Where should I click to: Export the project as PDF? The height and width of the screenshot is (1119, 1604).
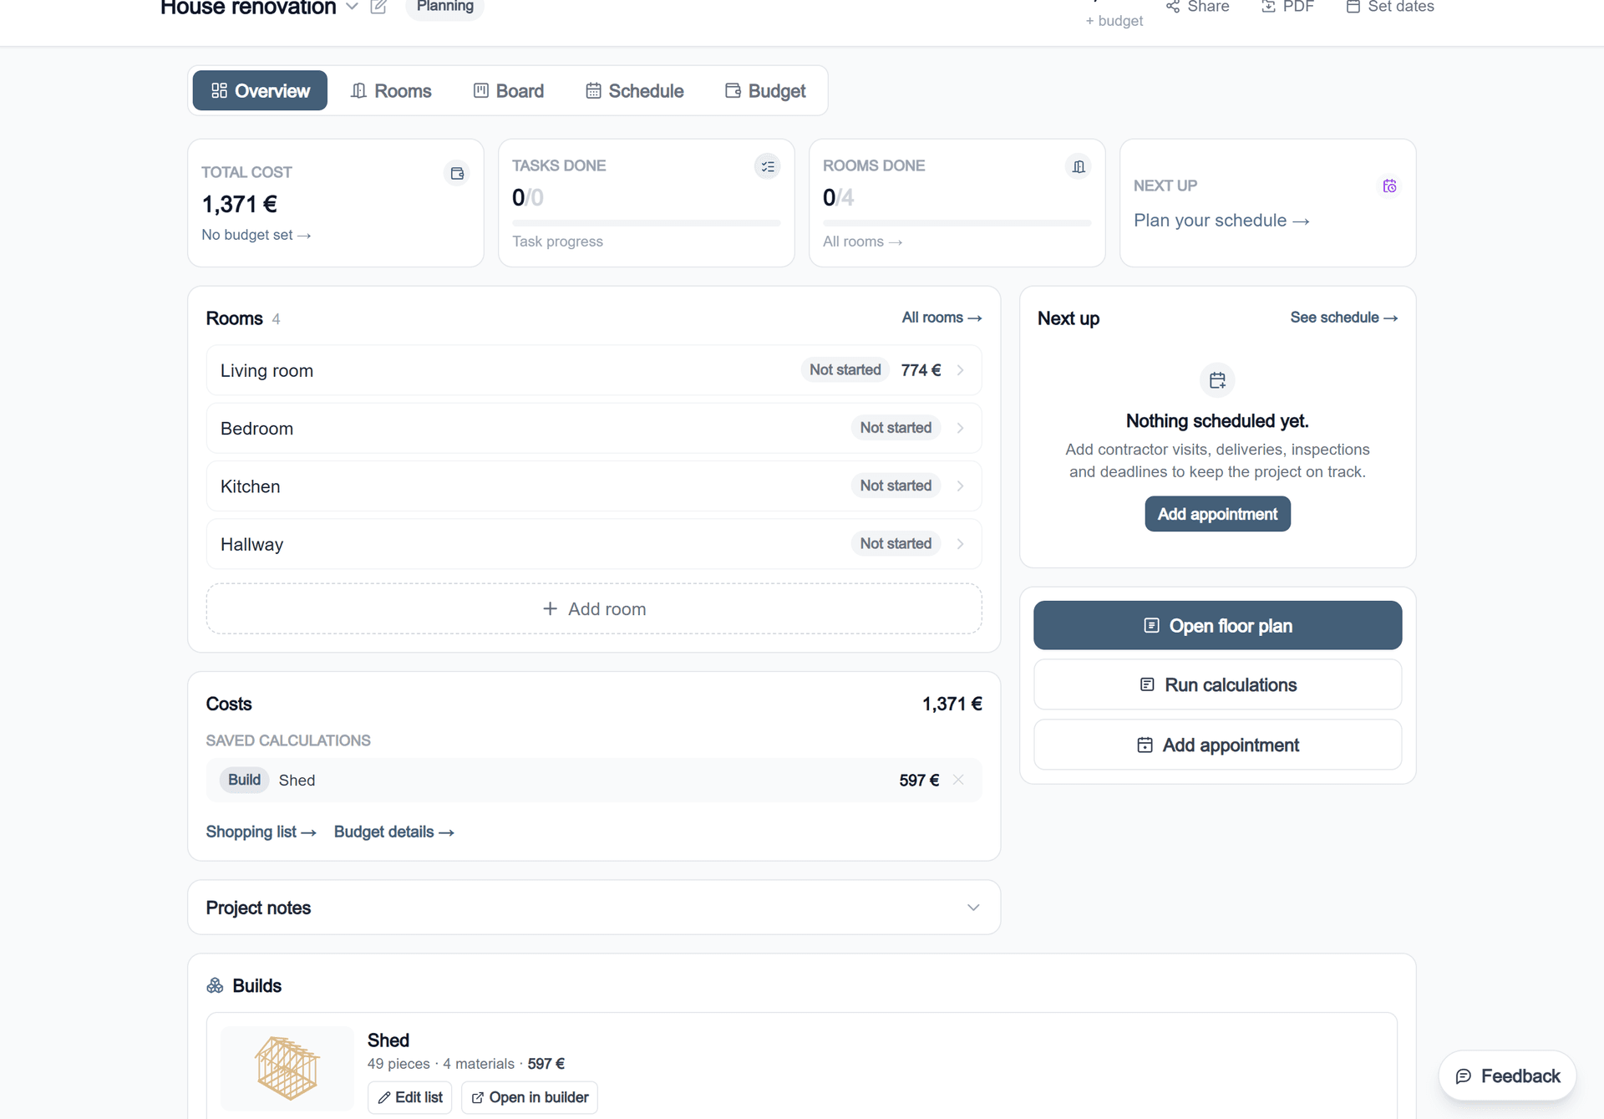coord(1287,7)
